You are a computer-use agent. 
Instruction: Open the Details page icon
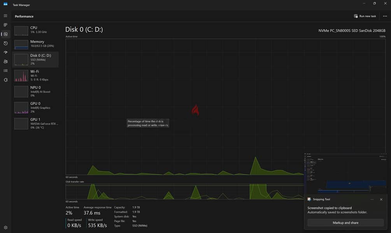(x=5, y=71)
